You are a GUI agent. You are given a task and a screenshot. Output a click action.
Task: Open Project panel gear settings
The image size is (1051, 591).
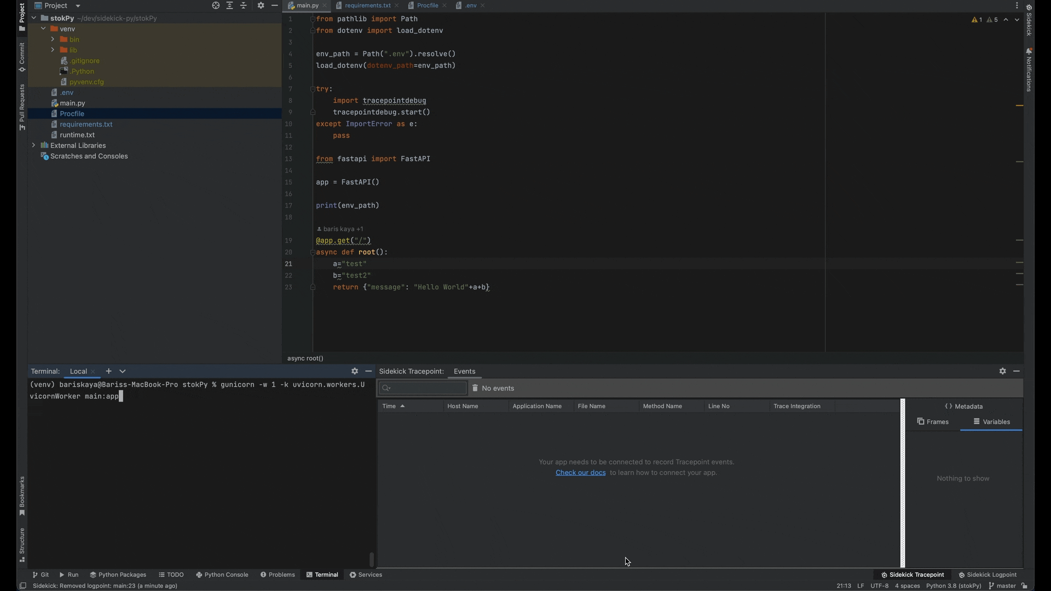click(261, 5)
